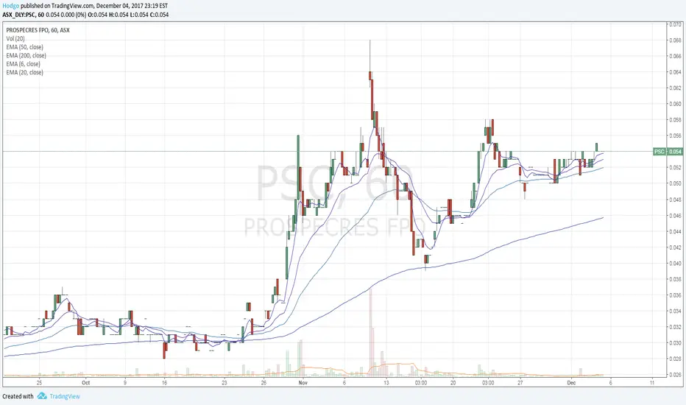Click the 0.028 price axis label
This screenshot has height=405, width=686.
(676, 359)
